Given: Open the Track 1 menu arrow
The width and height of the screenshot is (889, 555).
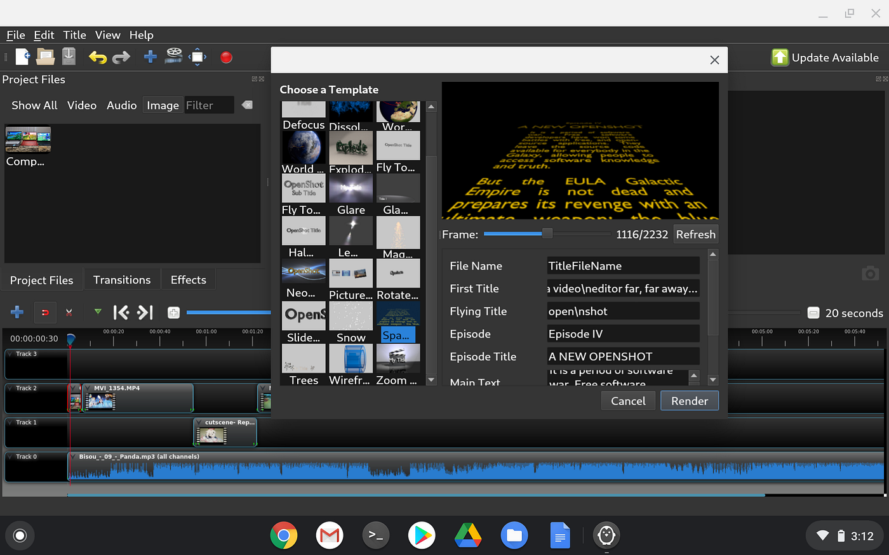Looking at the screenshot, I should click(x=11, y=422).
